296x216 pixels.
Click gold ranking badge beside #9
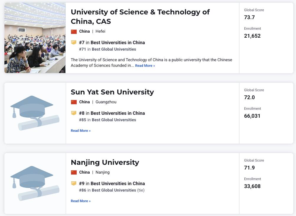(x=74, y=183)
